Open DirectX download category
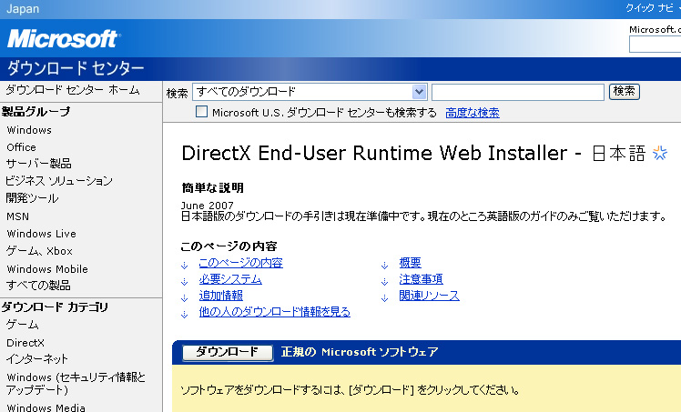Viewport: 681px width, 412px height. pyautogui.click(x=25, y=343)
